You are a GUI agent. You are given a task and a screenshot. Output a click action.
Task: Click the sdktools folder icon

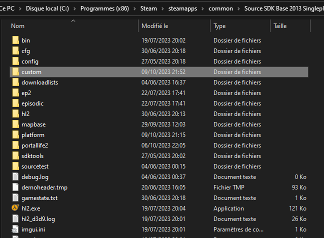click(14, 156)
